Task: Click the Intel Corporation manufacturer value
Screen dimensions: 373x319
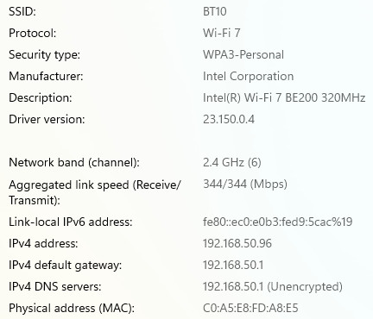Action: tap(248, 76)
